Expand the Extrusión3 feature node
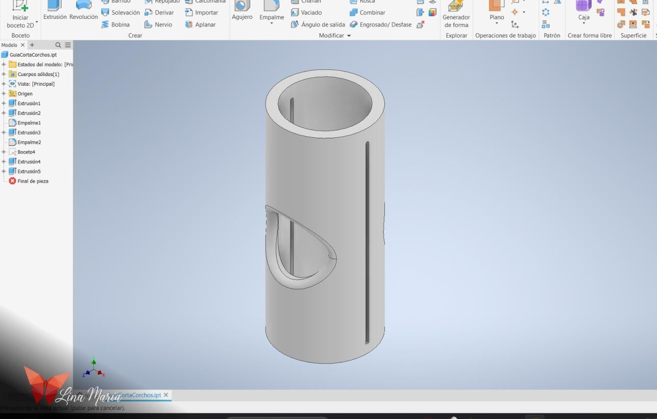This screenshot has height=419, width=657. click(4, 132)
